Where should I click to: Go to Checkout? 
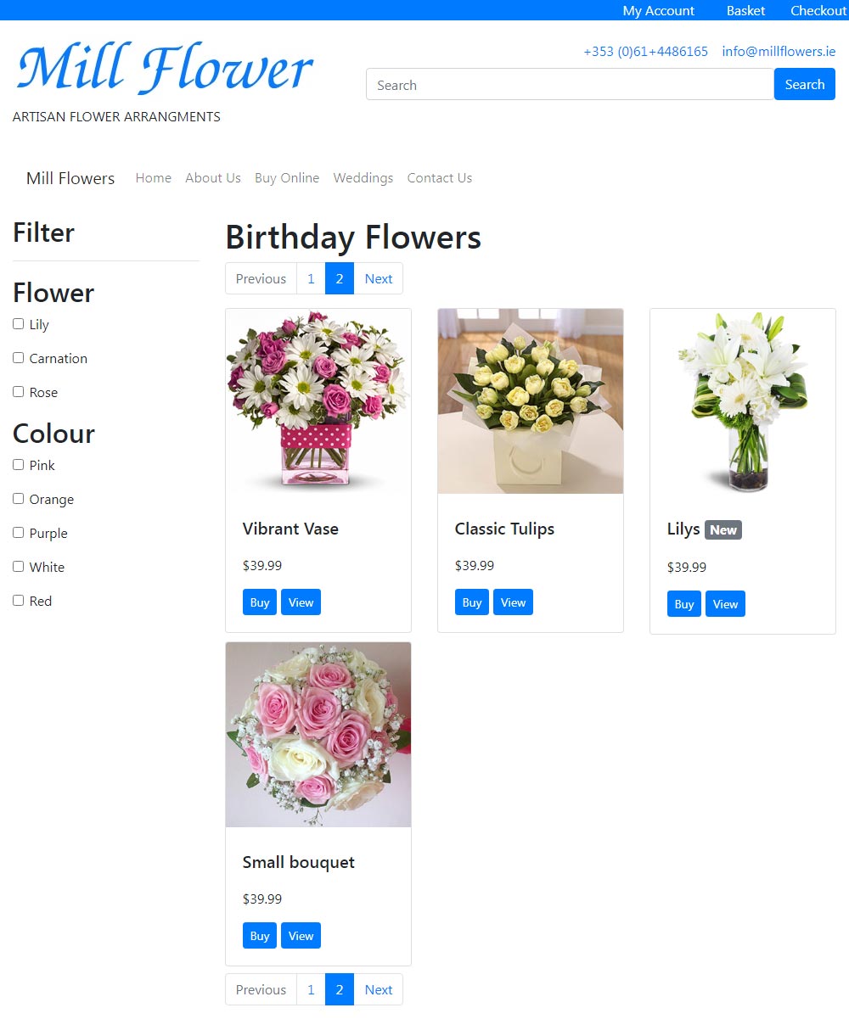click(818, 10)
